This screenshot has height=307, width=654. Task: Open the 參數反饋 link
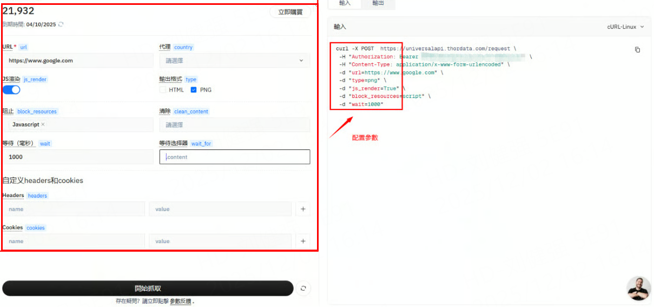(180, 301)
